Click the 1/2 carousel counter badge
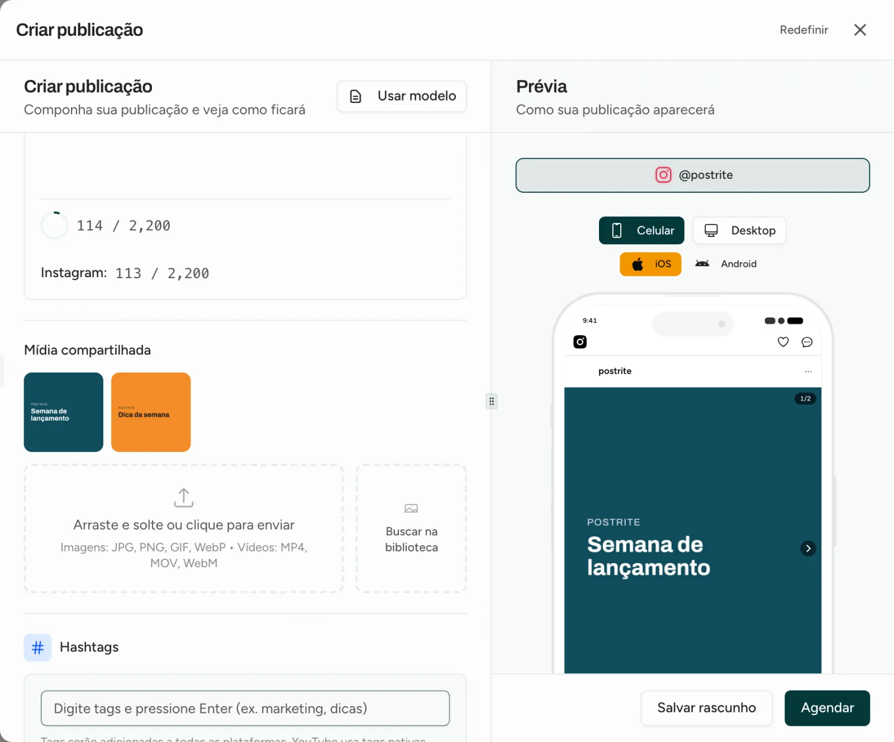Viewport: 894px width, 742px height. pos(805,399)
